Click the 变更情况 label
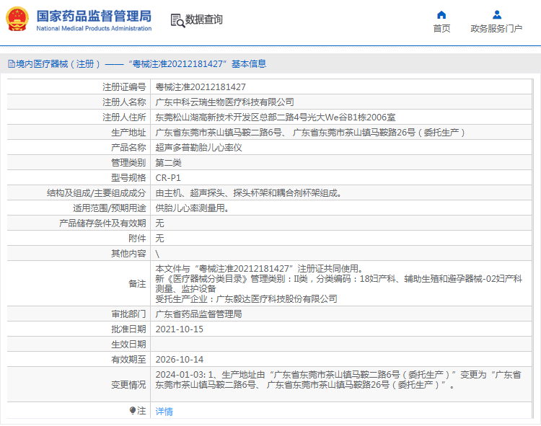This screenshot has width=541, height=426. coord(128,385)
